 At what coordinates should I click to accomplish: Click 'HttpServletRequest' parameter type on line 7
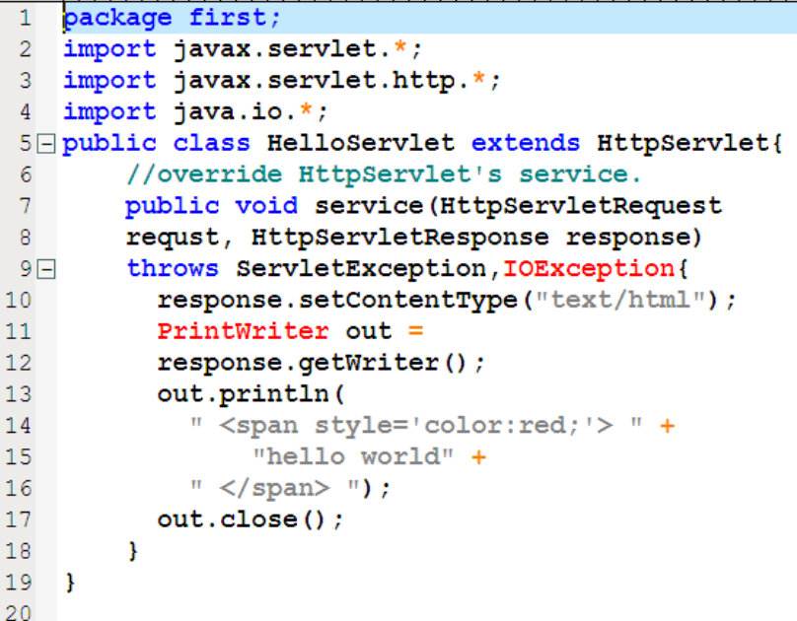(x=580, y=206)
